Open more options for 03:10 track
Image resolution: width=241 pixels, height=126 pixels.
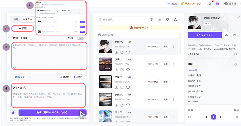pyautogui.click(x=174, y=99)
